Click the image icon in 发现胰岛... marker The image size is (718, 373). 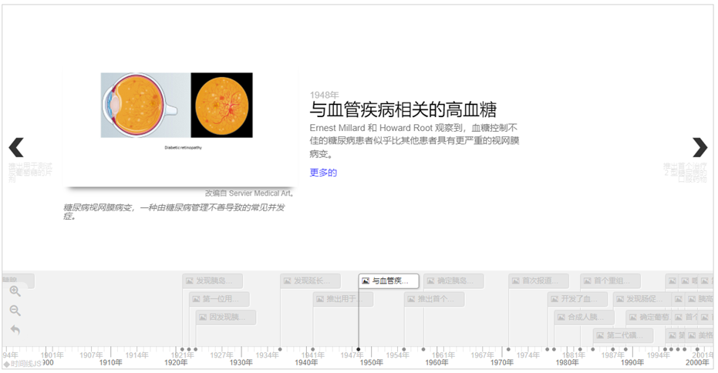190,281
